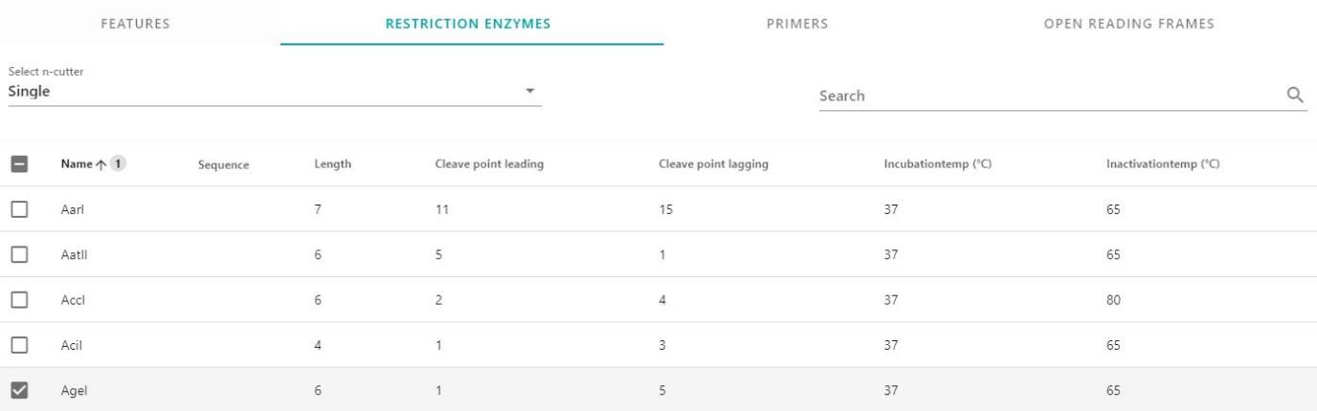Click the Single n-cutter selection field
This screenshot has width=1317, height=411.
coord(258,91)
